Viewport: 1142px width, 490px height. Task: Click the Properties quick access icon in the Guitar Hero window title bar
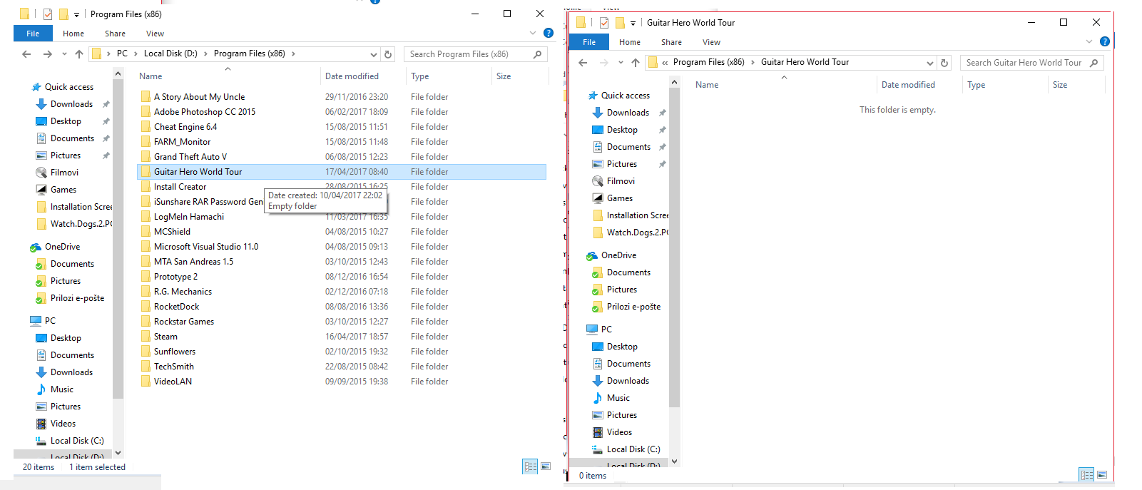coord(604,23)
